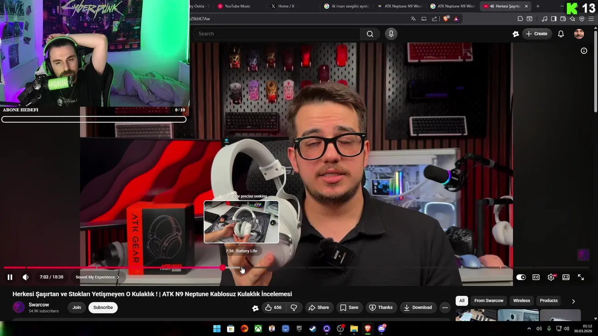Close the active Herkesi Şaşırtan tab
Screen dimensions: 598x336
(527, 6)
